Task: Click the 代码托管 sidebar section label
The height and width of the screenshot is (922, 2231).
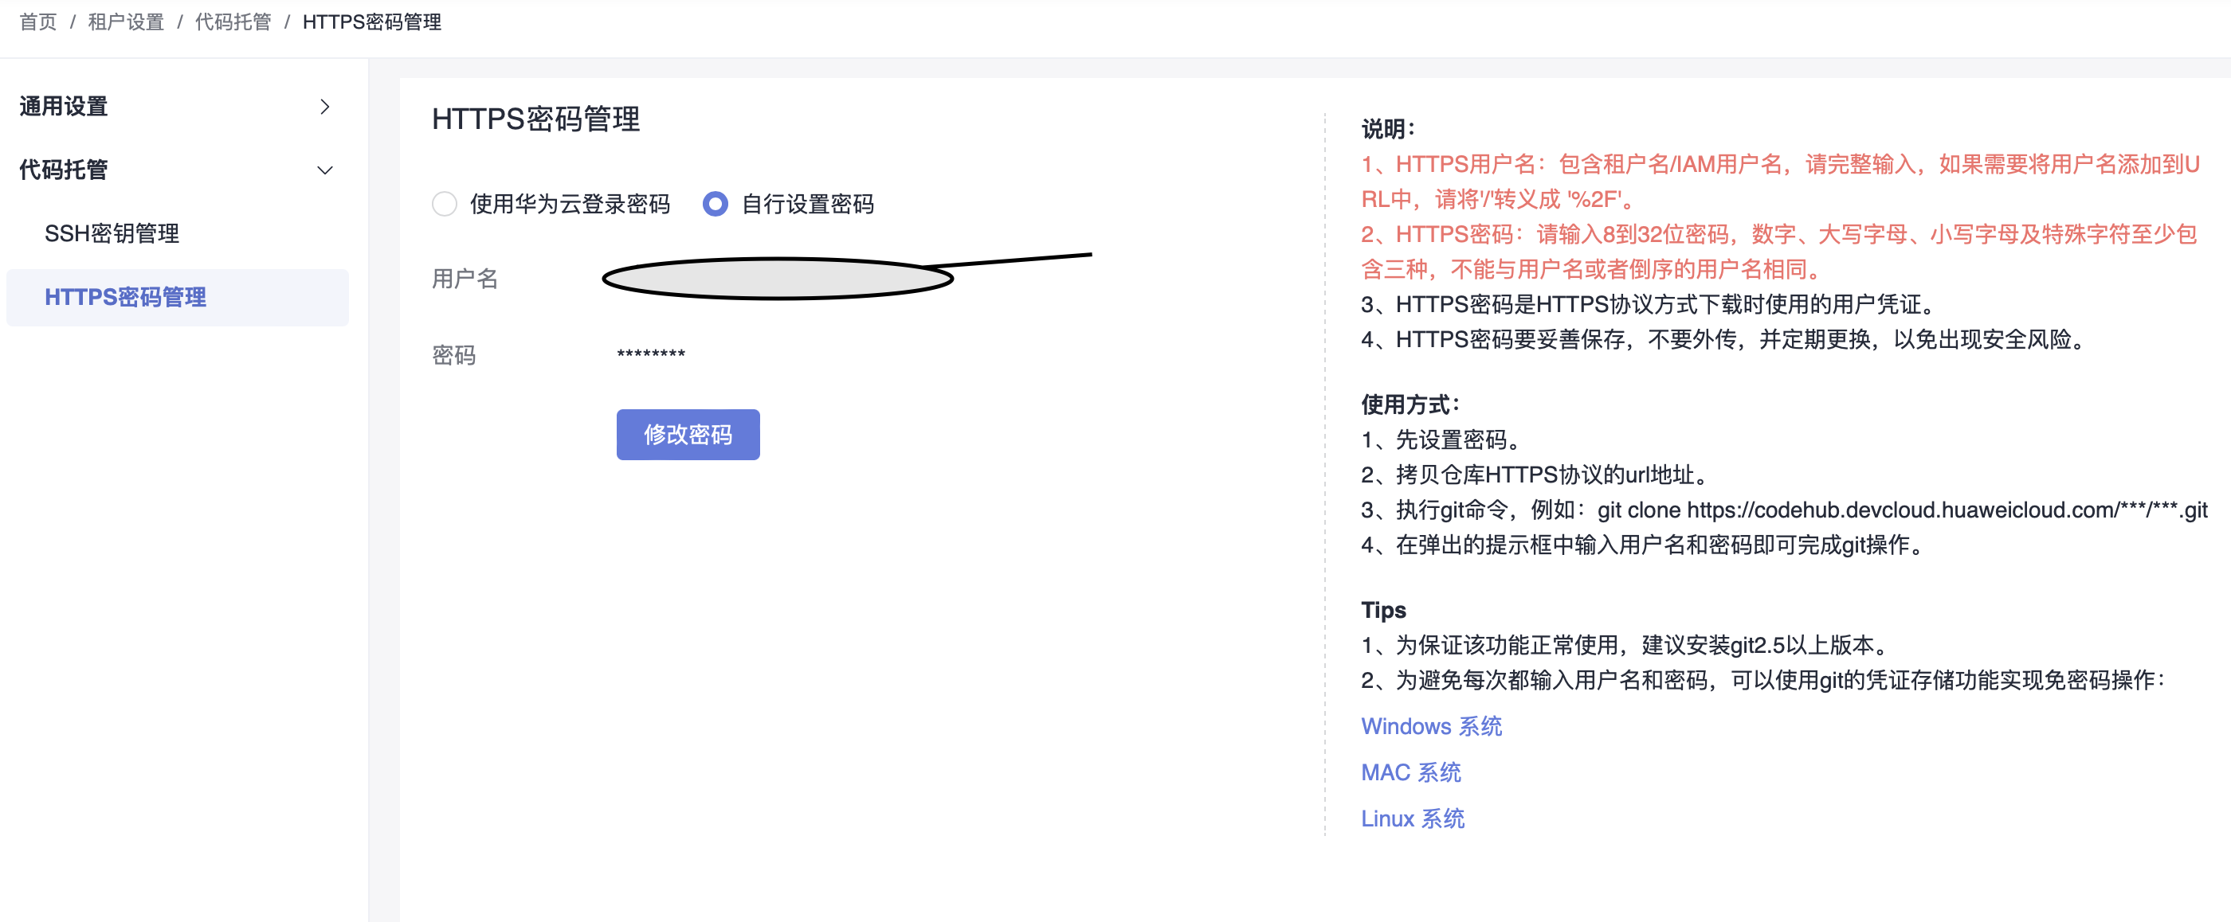Action: click(63, 170)
